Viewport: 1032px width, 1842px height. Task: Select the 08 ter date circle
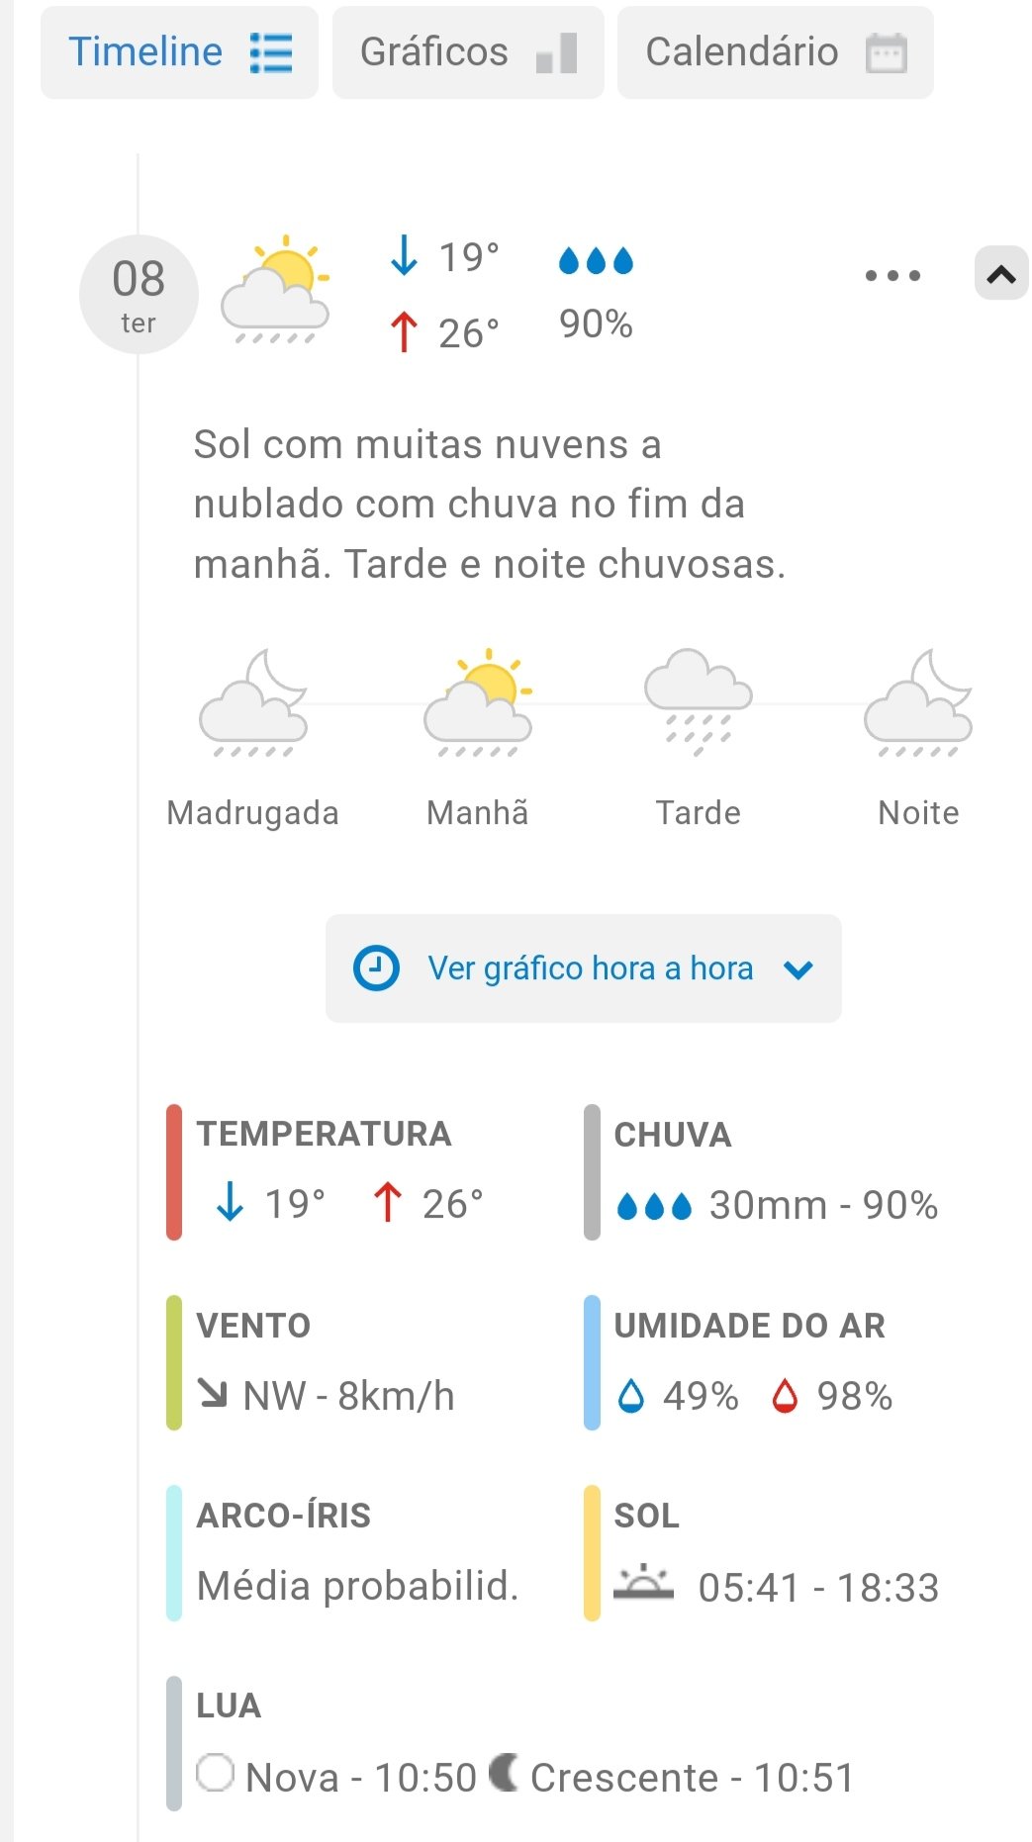point(139,295)
